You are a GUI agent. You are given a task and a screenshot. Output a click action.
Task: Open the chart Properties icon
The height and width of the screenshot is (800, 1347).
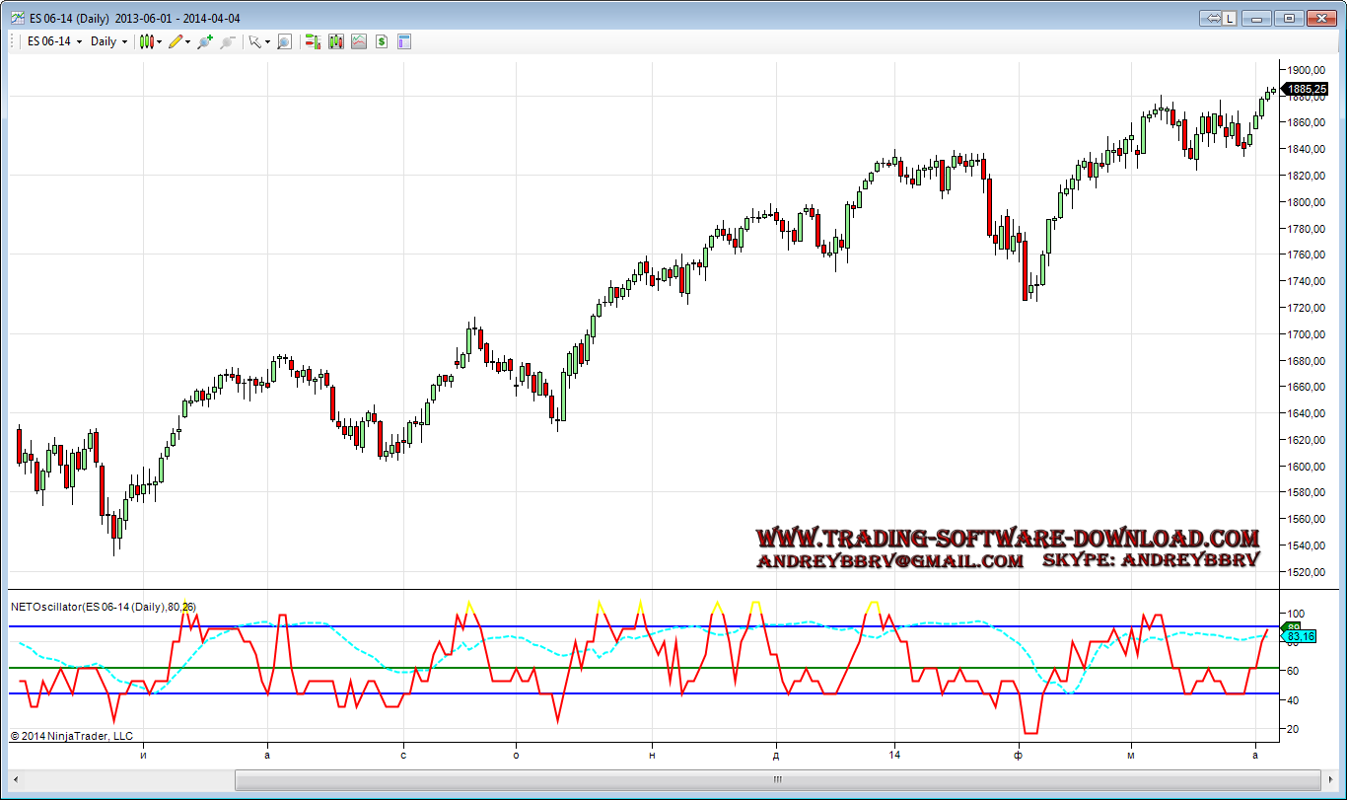coord(403,41)
